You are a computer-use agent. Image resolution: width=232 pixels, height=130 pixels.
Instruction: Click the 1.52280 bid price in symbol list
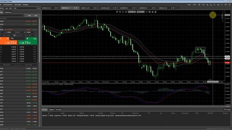coord(28,69)
